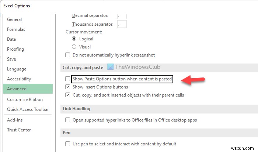Open Trust Center settings
The width and height of the screenshot is (258, 152).
click(19, 130)
